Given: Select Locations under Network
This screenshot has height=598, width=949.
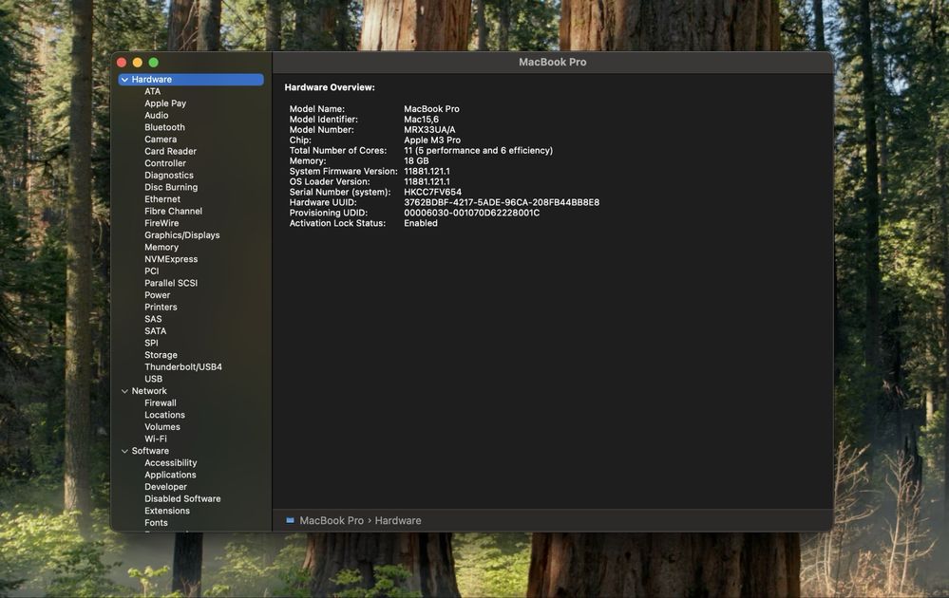Looking at the screenshot, I should click(164, 415).
